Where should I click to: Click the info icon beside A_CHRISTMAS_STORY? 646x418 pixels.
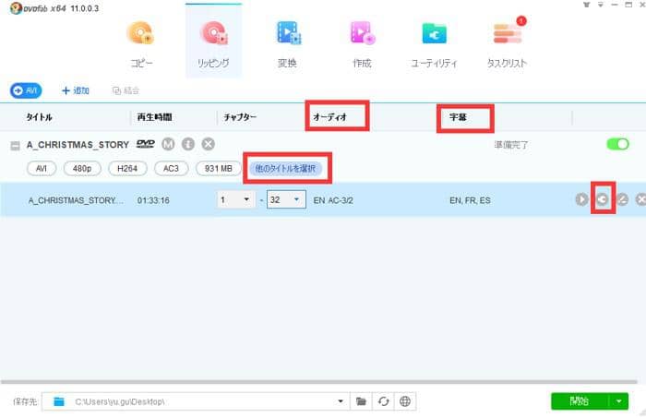click(187, 144)
